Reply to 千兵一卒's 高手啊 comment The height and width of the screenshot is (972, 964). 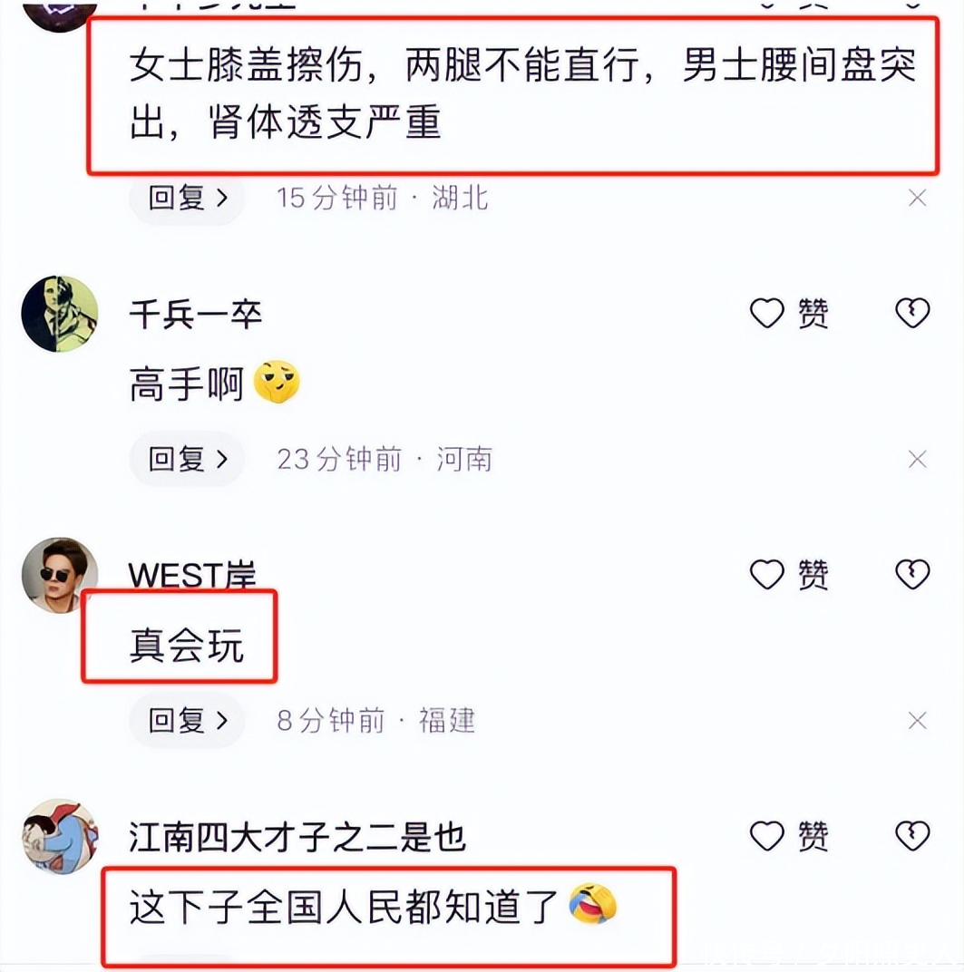coord(187,460)
